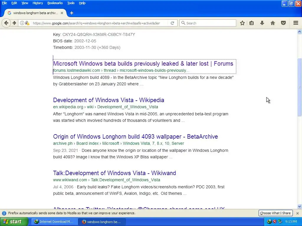
Task: Click 'Choose What I Share' button
Action: pyautogui.click(x=275, y=213)
